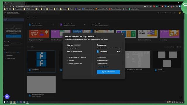The height and width of the screenshot is (105, 187).
Task: Click the New design file icon
Action: [30, 24]
